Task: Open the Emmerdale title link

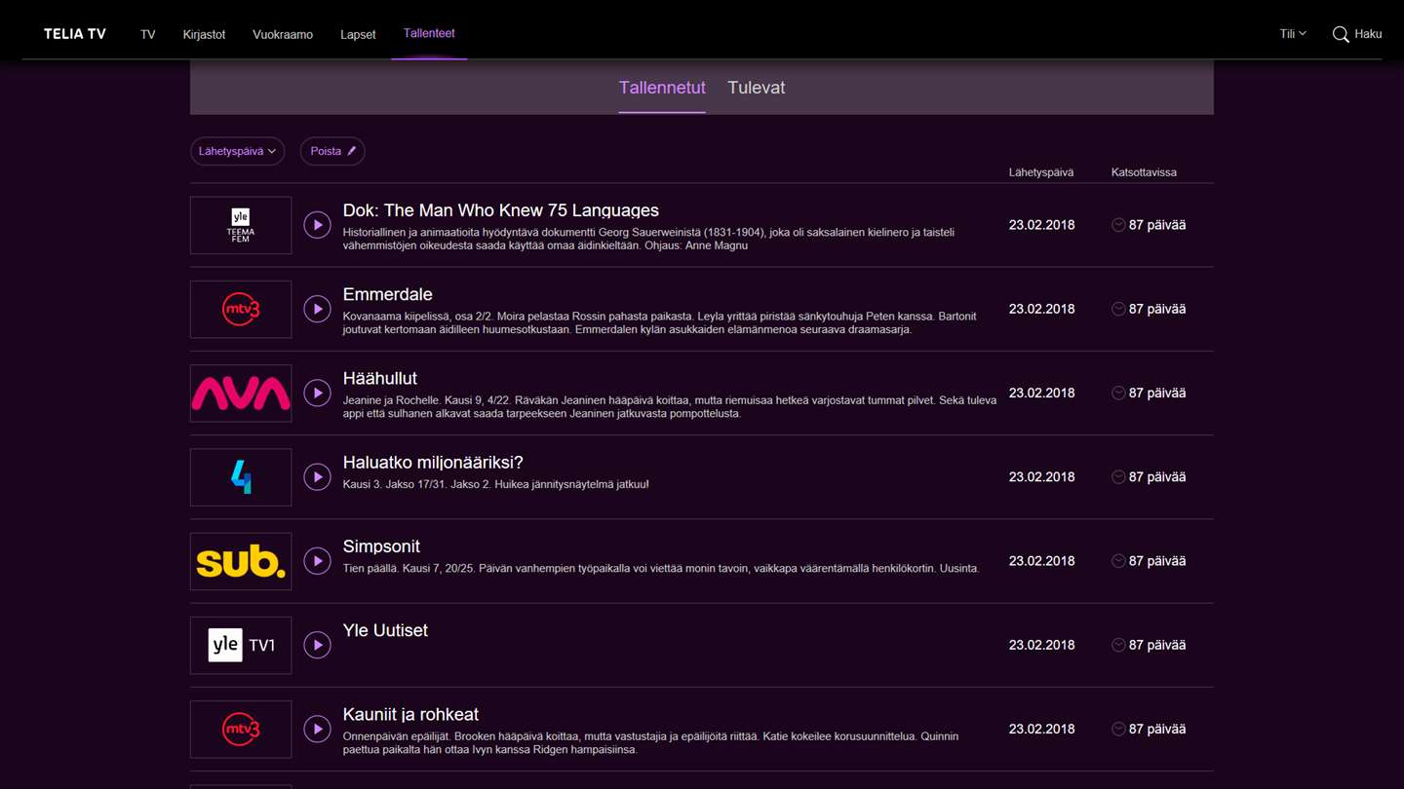Action: [388, 294]
